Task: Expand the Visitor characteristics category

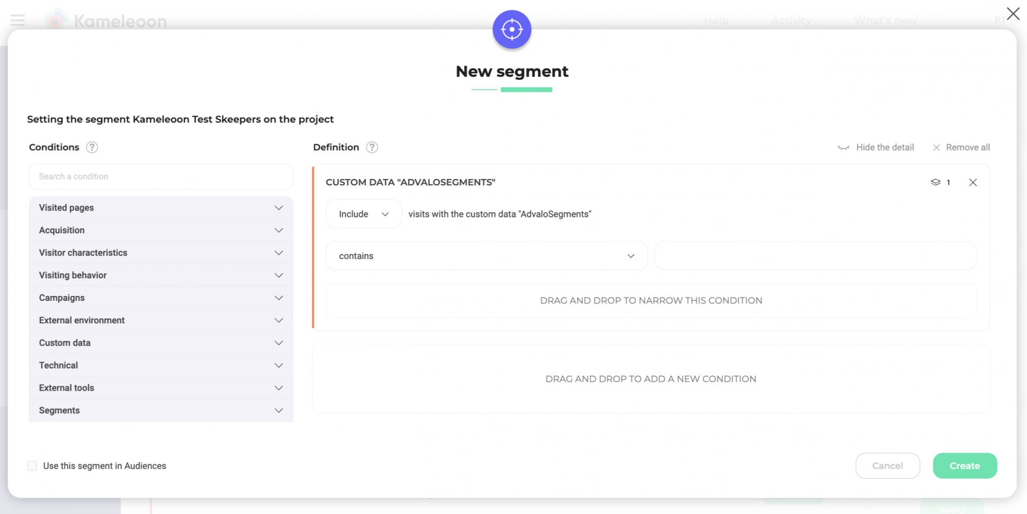Action: tap(160, 253)
